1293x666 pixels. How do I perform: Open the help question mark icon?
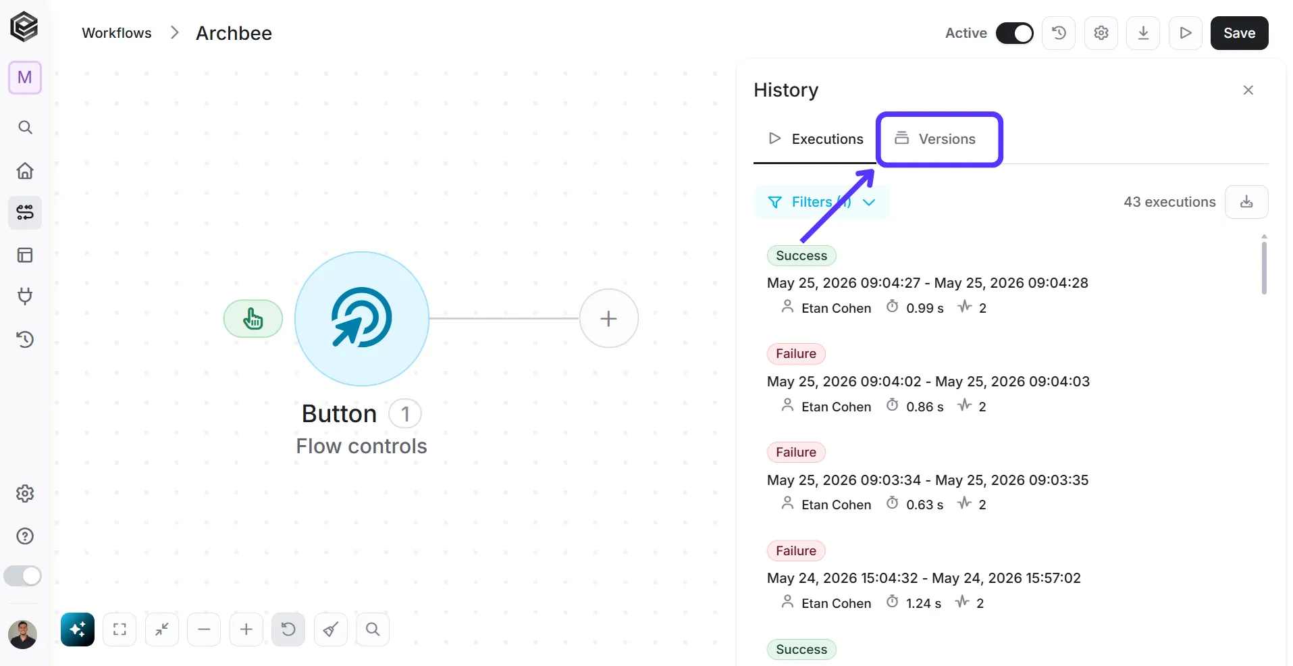(x=25, y=536)
